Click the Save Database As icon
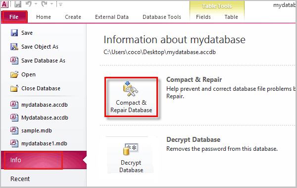Screen dimensions: 297x188 pos(14,61)
